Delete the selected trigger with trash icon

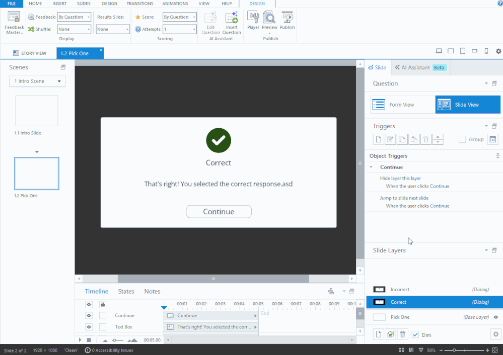425,139
